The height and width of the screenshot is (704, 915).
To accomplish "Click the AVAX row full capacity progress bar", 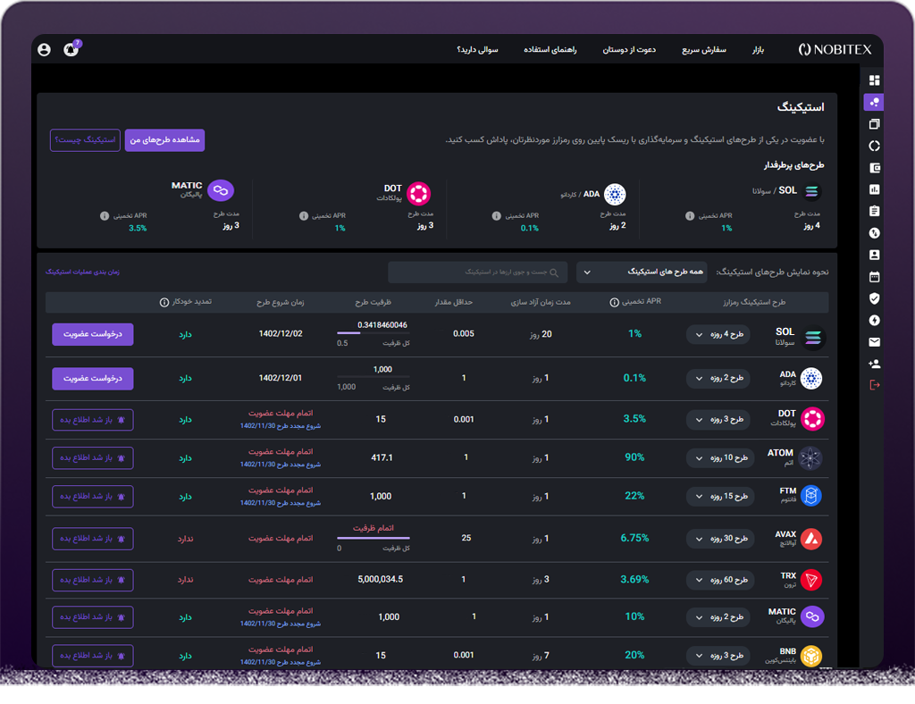I will (x=374, y=538).
